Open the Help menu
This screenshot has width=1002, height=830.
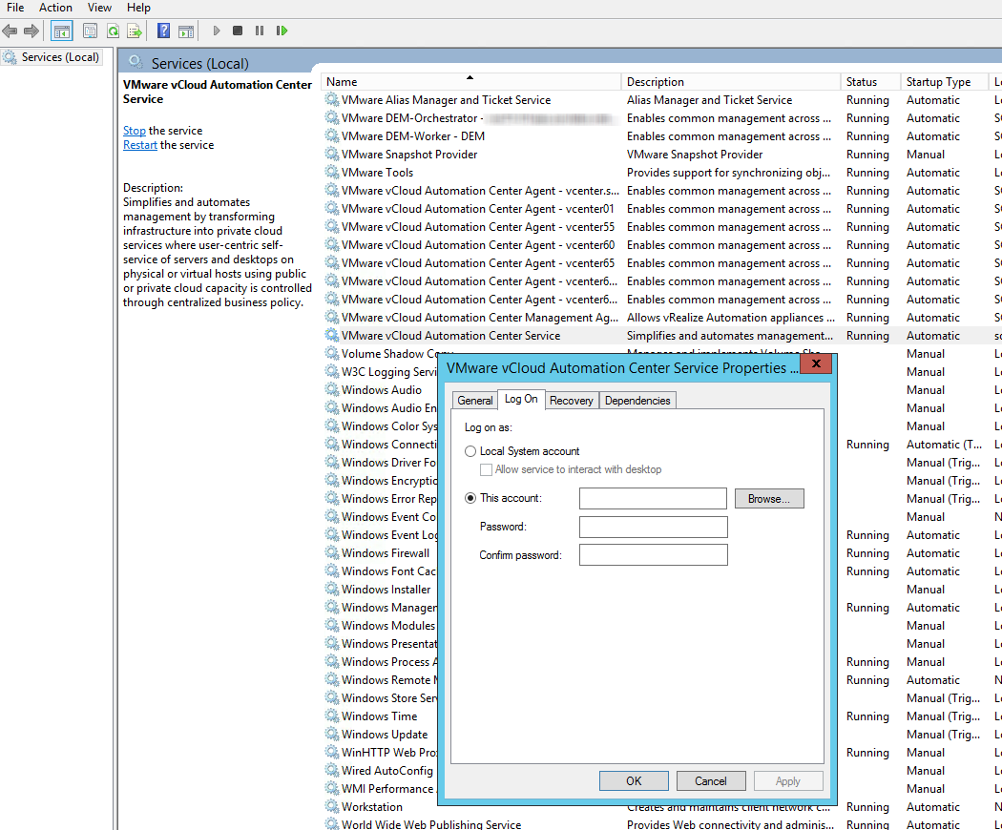pos(138,8)
